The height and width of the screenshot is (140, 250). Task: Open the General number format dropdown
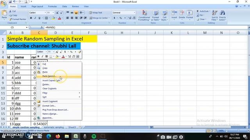[x=134, y=13]
